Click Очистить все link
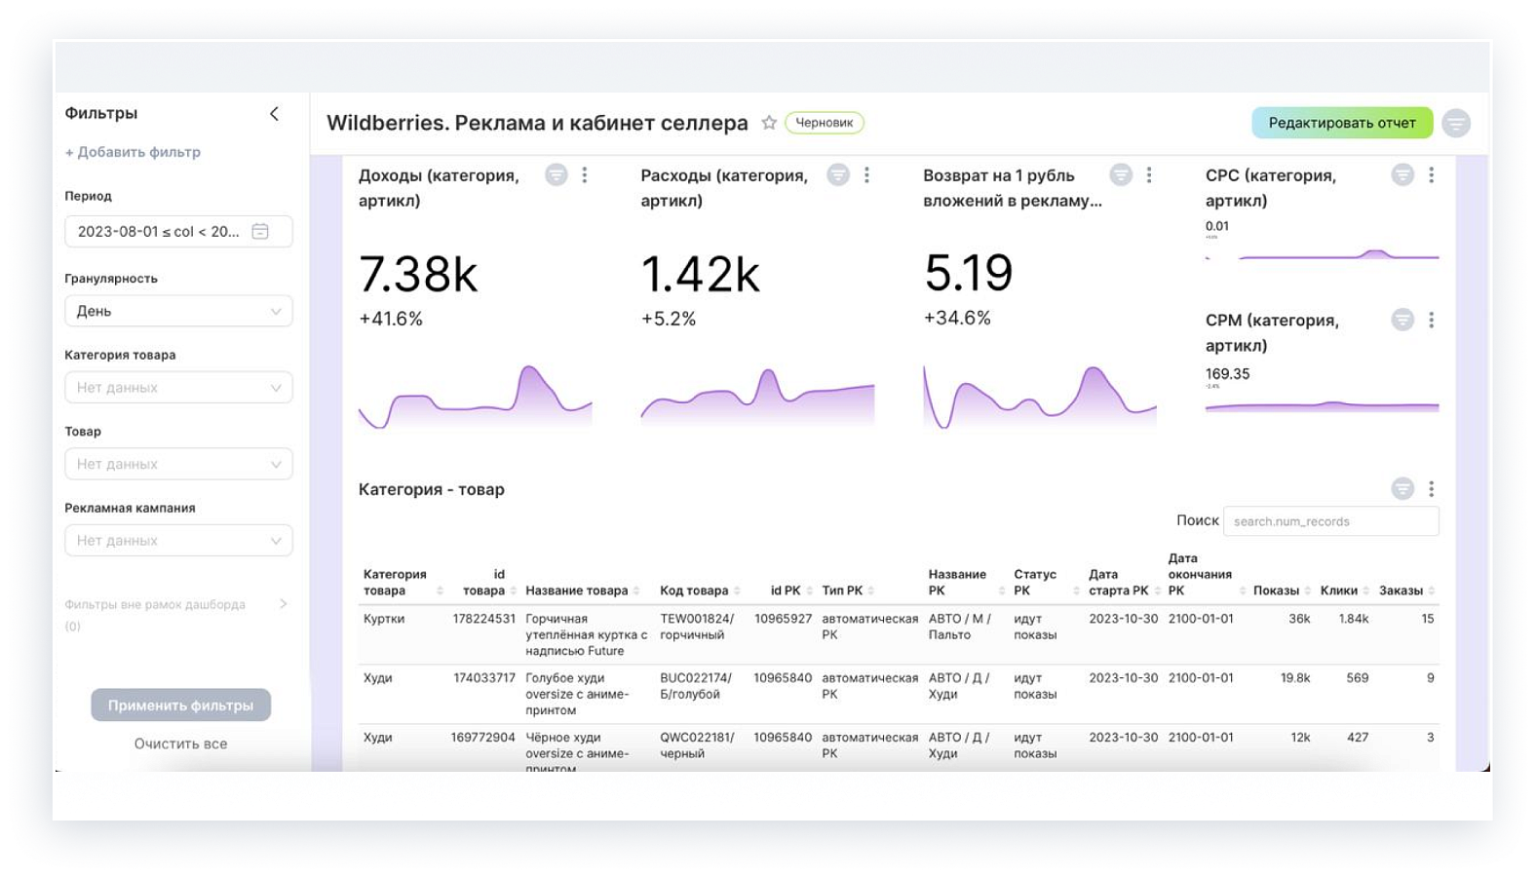 (180, 744)
